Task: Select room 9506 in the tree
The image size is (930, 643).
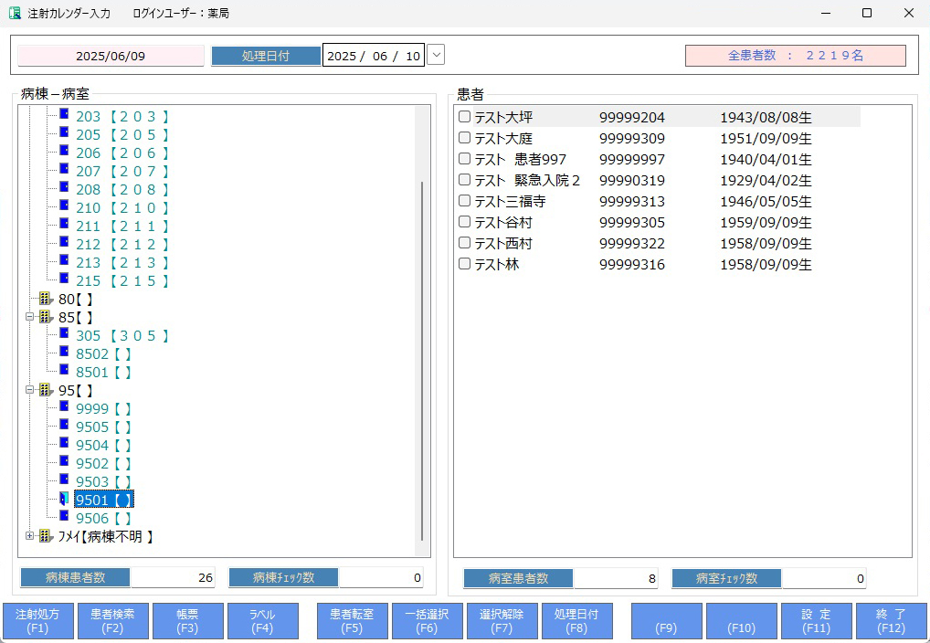Action: pos(103,518)
